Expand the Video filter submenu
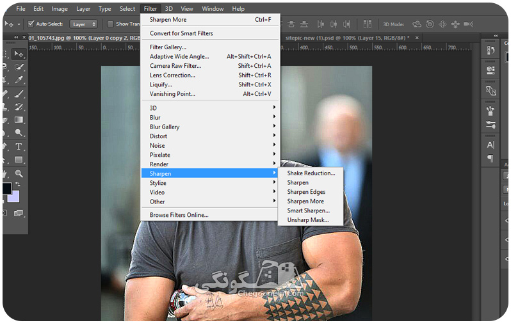Viewport: 511px width, 325px height. tap(210, 193)
